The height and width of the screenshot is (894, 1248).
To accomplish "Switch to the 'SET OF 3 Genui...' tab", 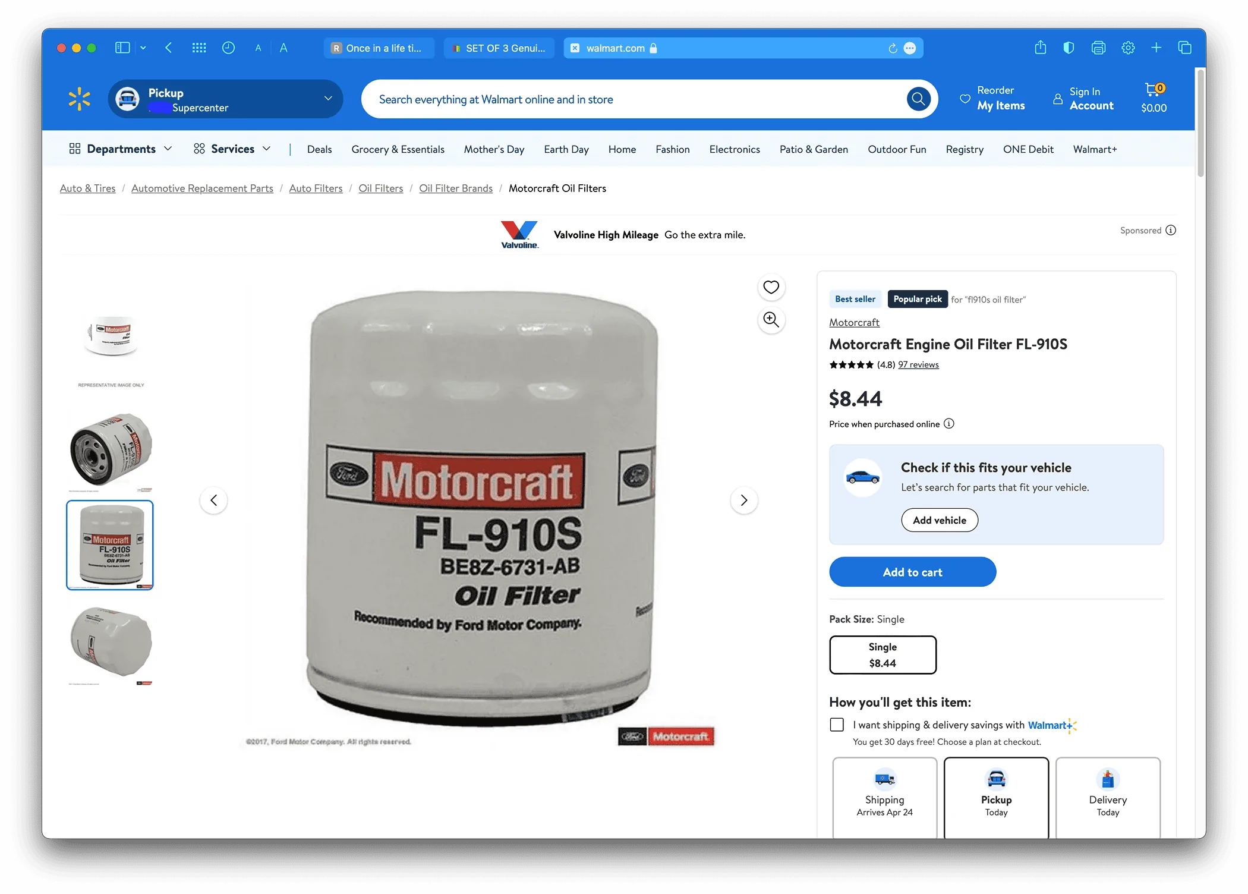I will pos(499,48).
